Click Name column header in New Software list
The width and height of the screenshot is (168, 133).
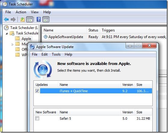(89, 112)
